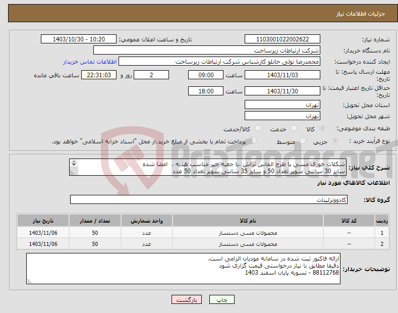This screenshot has height=313, width=398.
Task: Click row 2 product name محصولات مسی دستساز
Action: click(248, 244)
